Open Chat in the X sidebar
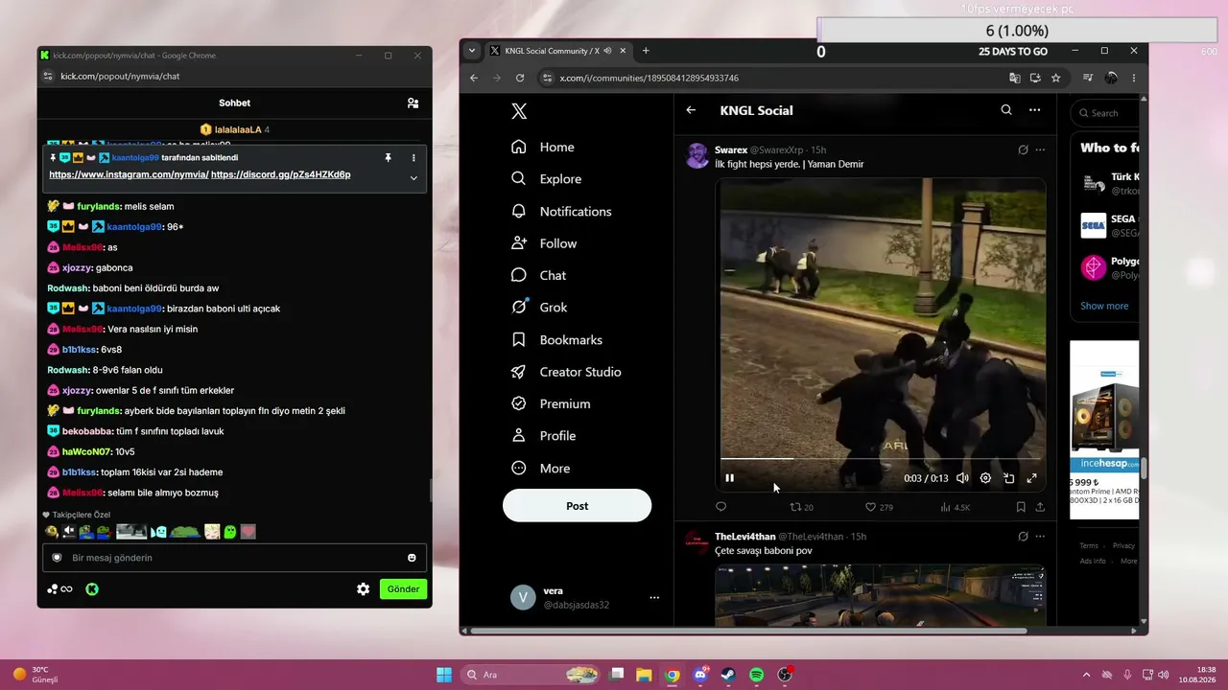The width and height of the screenshot is (1228, 690). click(538, 275)
